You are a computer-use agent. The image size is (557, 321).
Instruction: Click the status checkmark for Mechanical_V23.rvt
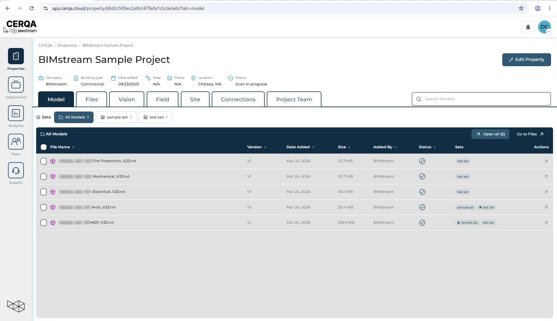pos(422,176)
